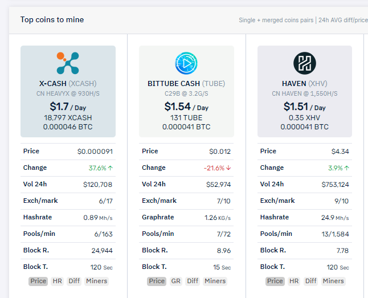Viewport: 368px width, 298px height.
Task: Click Haven Exch/mark value 9/10
Action: pos(342,201)
